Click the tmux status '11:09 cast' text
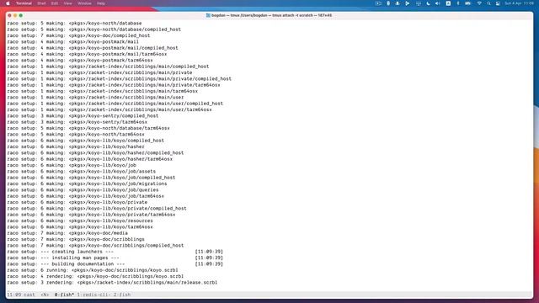 click(x=21, y=295)
